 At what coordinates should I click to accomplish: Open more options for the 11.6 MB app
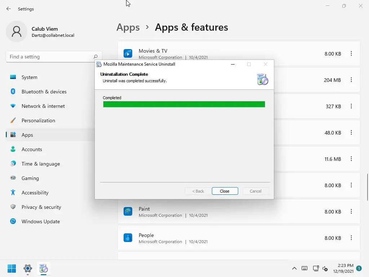click(x=351, y=159)
